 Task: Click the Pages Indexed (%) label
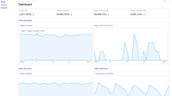tap(101, 11)
